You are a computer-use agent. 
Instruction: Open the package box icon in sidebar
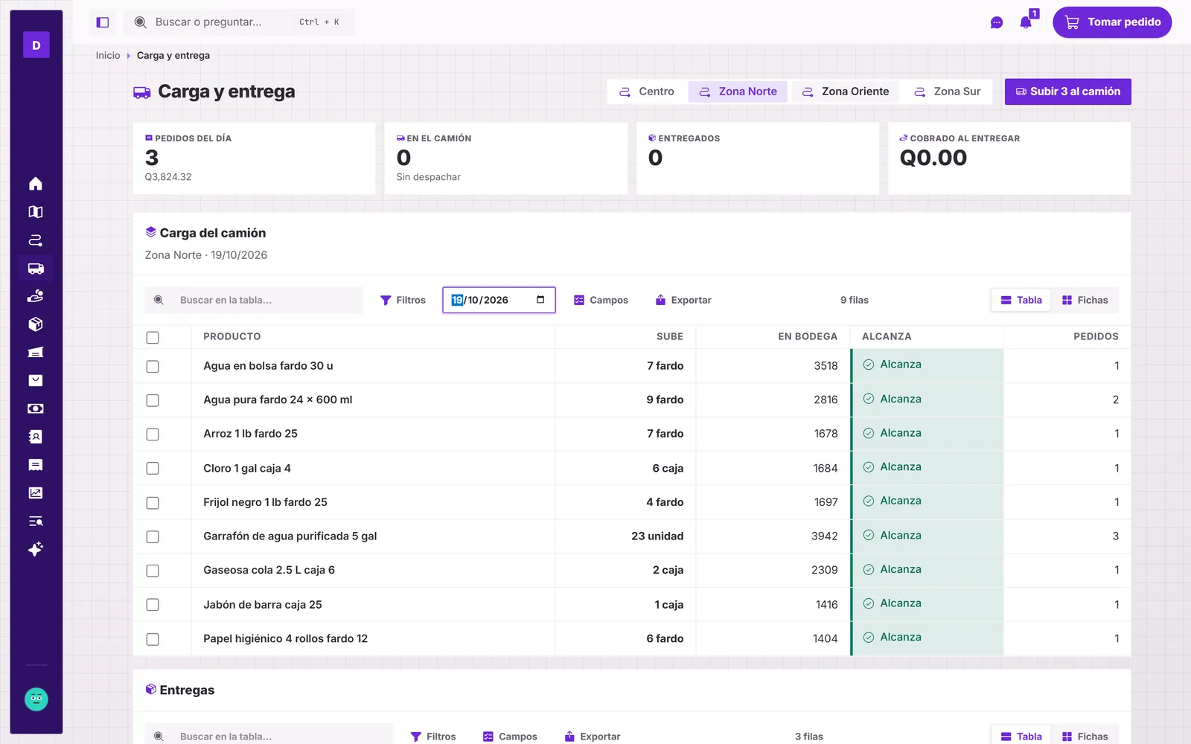pyautogui.click(x=36, y=324)
